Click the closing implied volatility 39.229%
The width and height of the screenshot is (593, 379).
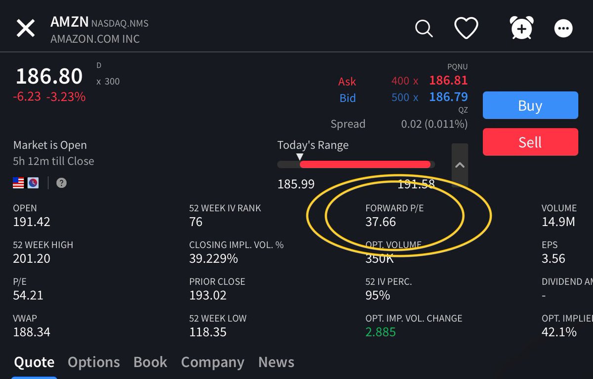(x=213, y=258)
